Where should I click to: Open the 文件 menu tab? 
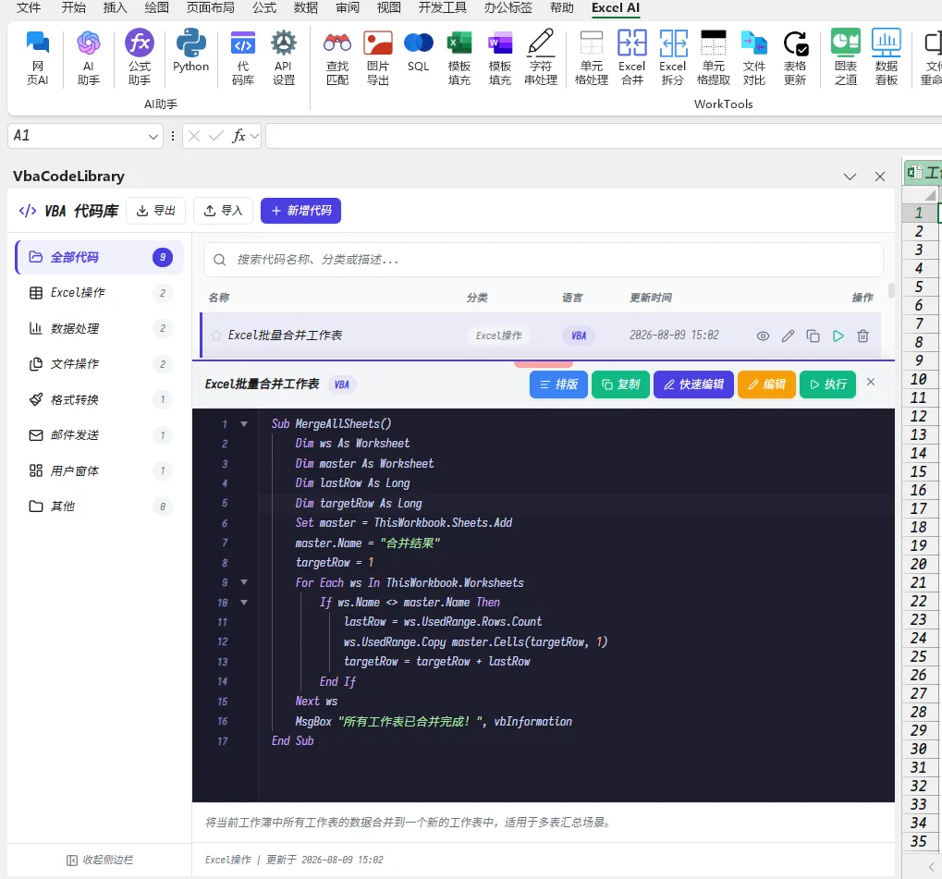pyautogui.click(x=29, y=7)
